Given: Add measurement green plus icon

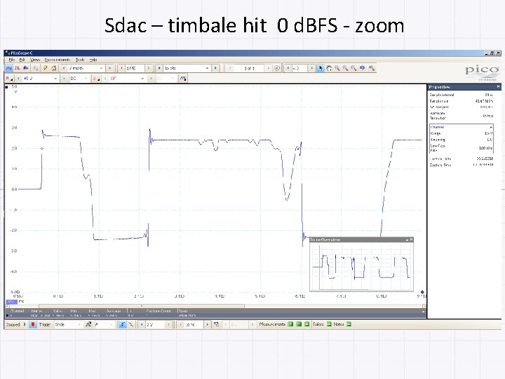Looking at the screenshot, I should tap(290, 324).
